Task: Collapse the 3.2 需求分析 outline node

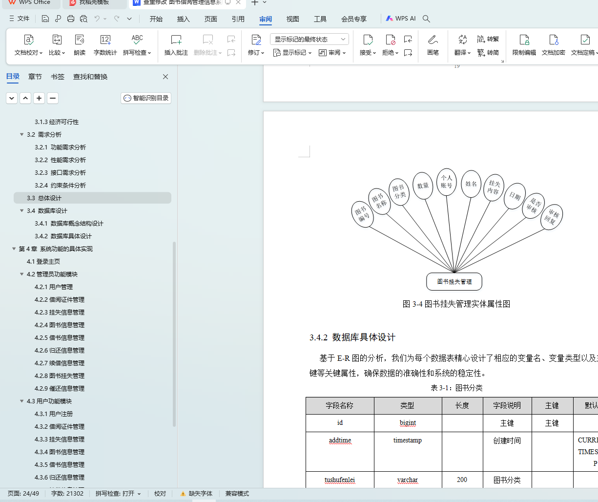Action: point(21,134)
